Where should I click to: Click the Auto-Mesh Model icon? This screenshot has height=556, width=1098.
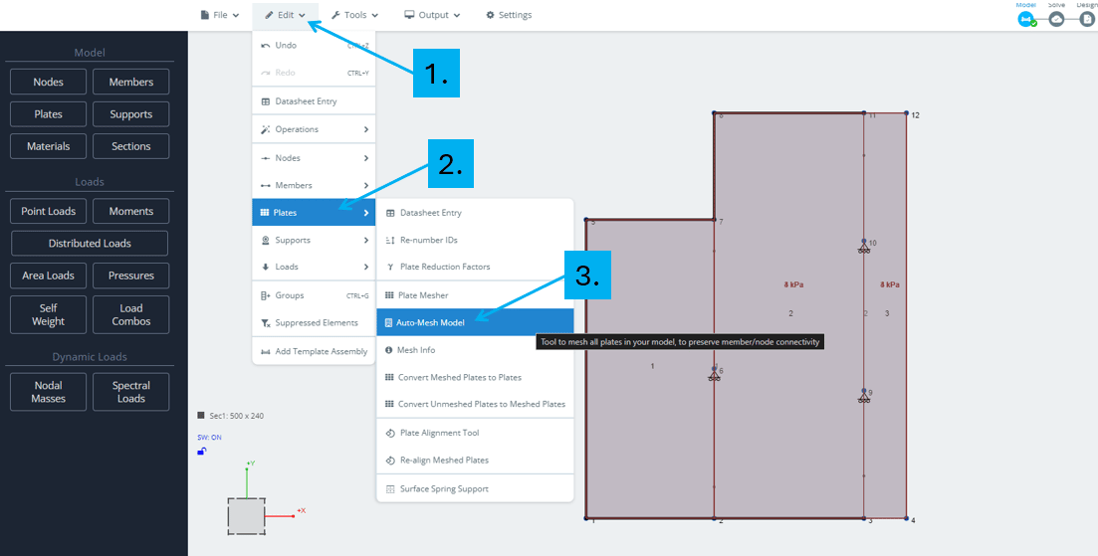(x=388, y=322)
